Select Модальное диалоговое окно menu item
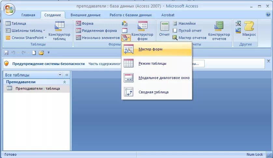Screen dimensions: 273x158 [157, 78]
